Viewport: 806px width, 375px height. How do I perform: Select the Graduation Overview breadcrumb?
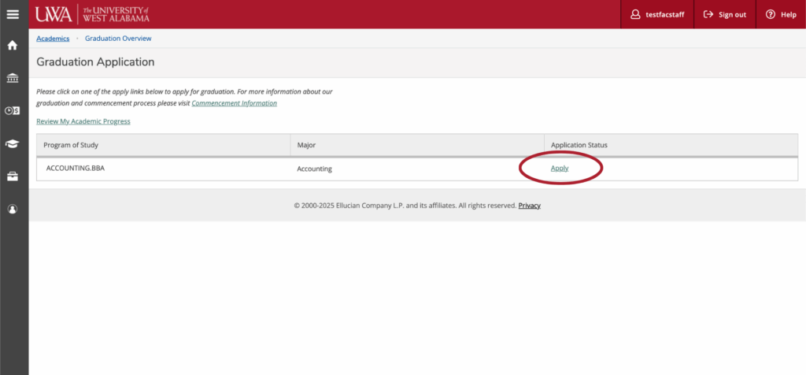coord(118,39)
